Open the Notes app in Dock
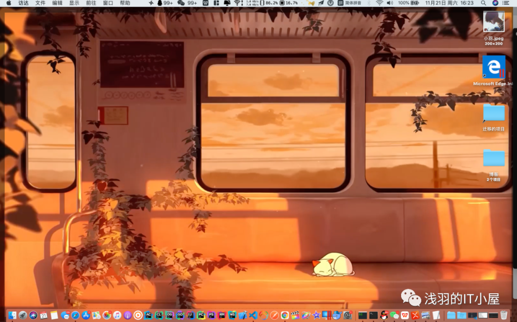The height and width of the screenshot is (322, 517). 54,315
